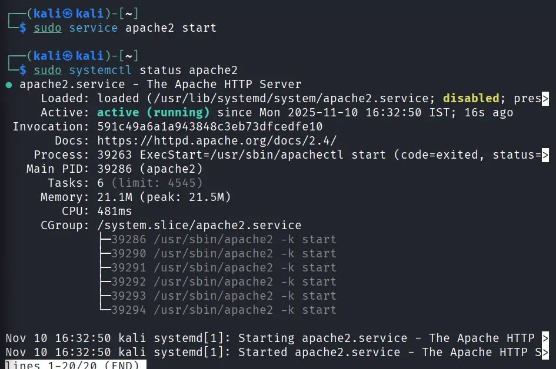Click the green "active (running)" status text
Image resolution: width=556 pixels, height=369 pixels.
[x=153, y=113]
